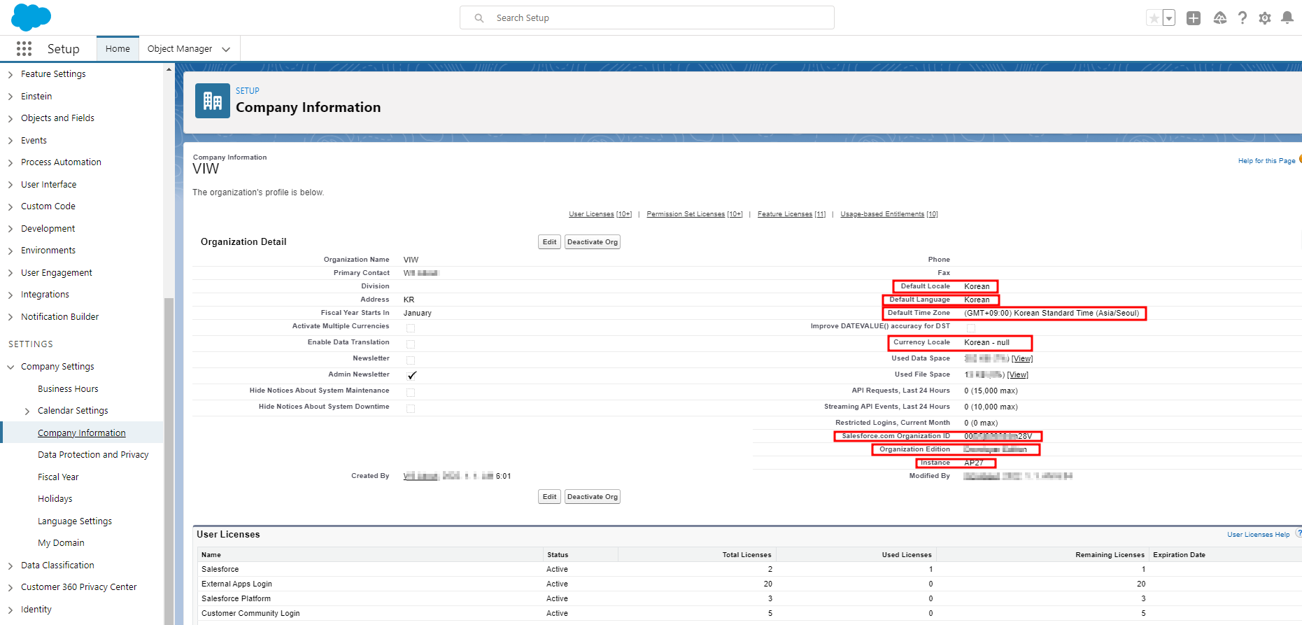The height and width of the screenshot is (625, 1302).
Task: Click bottom Edit button
Action: point(550,497)
